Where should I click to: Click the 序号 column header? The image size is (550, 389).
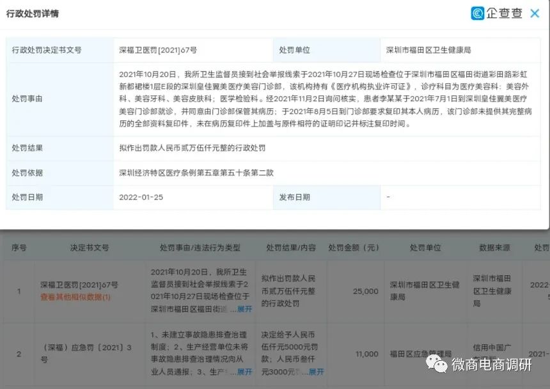(x=17, y=248)
